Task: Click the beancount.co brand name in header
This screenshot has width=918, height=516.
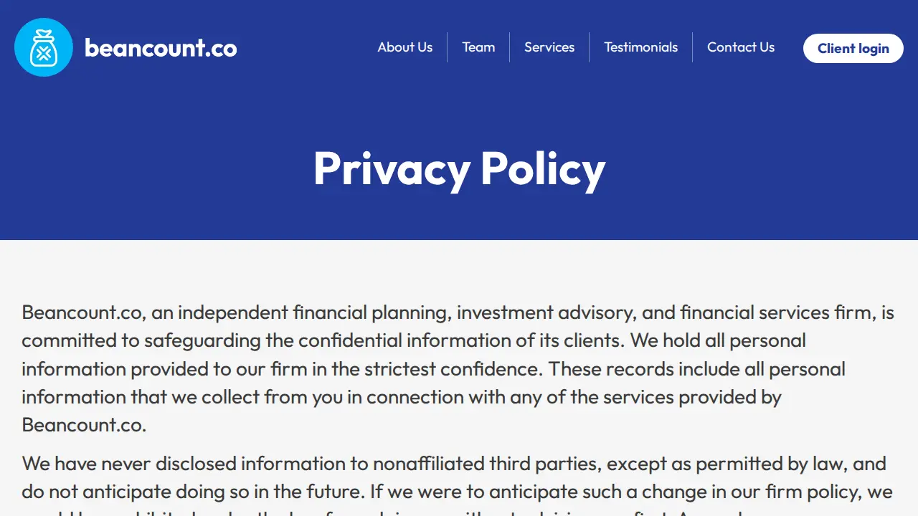Action: click(161, 47)
